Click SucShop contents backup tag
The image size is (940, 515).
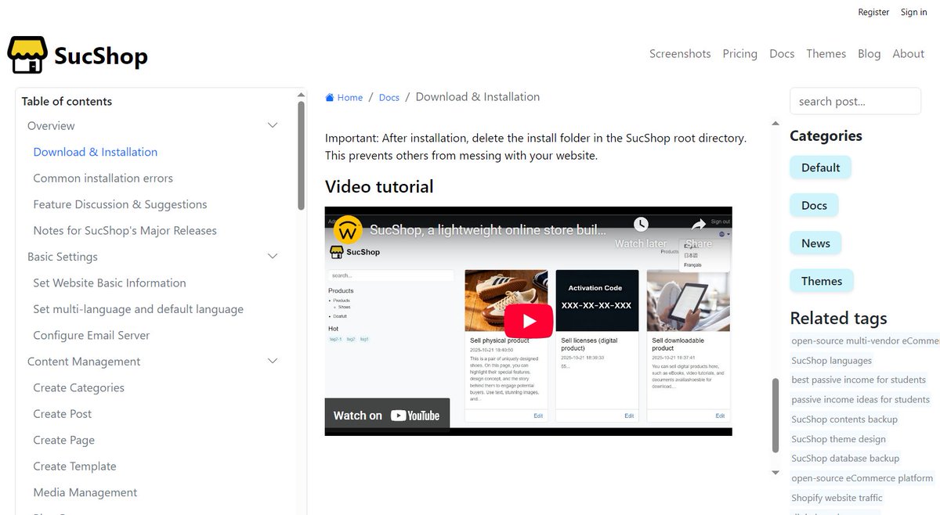click(x=844, y=420)
